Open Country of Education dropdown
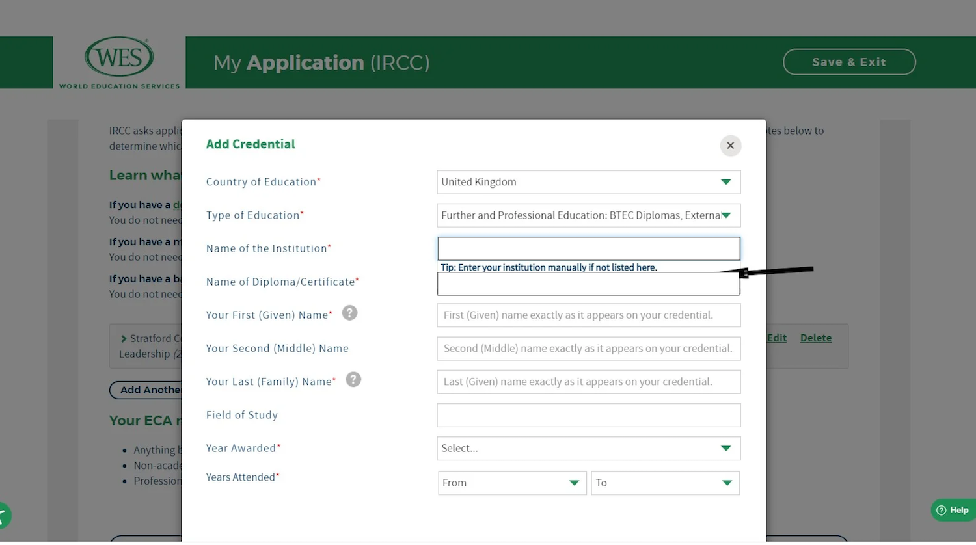The image size is (976, 545). (589, 182)
